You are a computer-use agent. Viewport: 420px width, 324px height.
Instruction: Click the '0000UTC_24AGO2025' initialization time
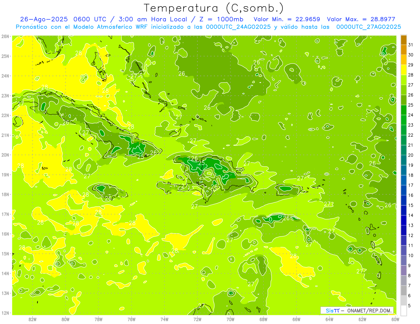click(238, 27)
